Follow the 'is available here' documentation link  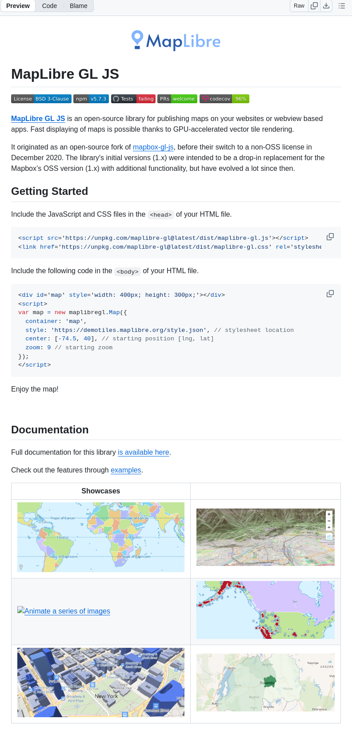point(143,452)
